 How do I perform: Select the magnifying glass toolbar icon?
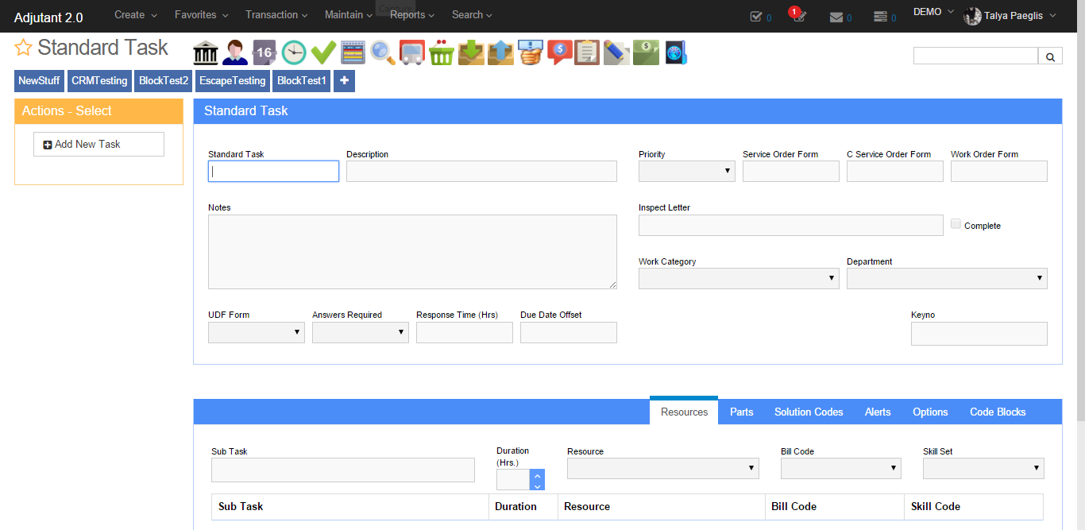pyautogui.click(x=382, y=52)
